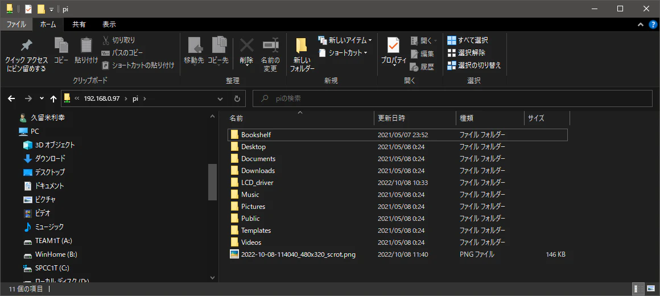
Task: Click Edit (編集) in ribbon
Action: tap(422, 54)
